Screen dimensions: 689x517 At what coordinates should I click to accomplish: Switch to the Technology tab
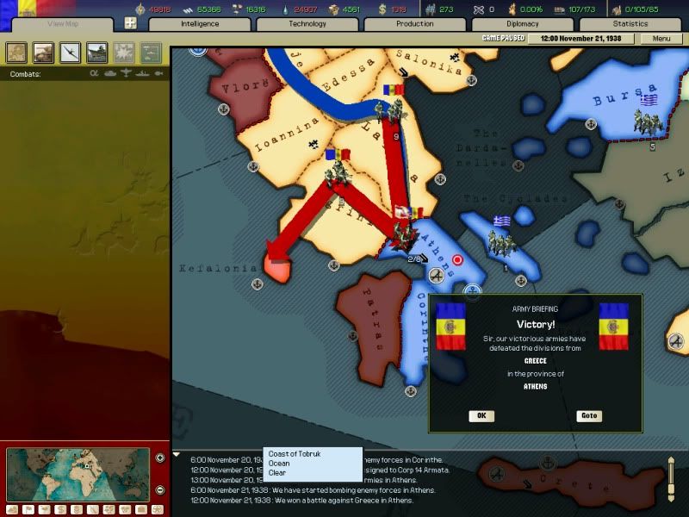(307, 24)
